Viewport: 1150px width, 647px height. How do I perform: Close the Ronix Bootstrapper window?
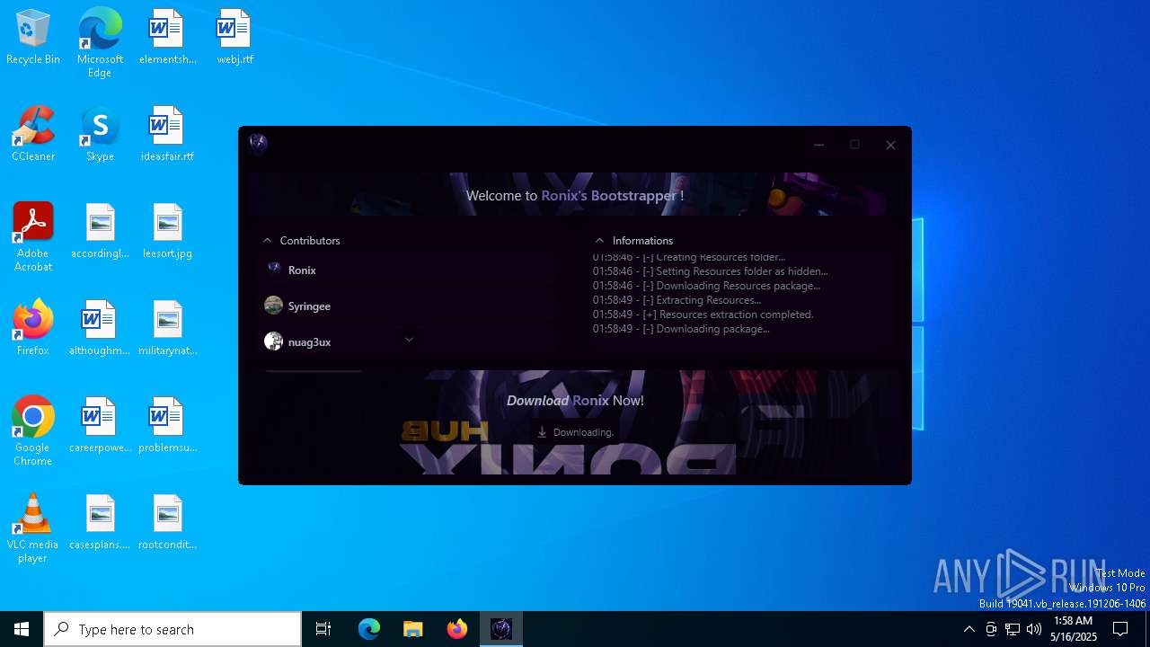coord(890,145)
